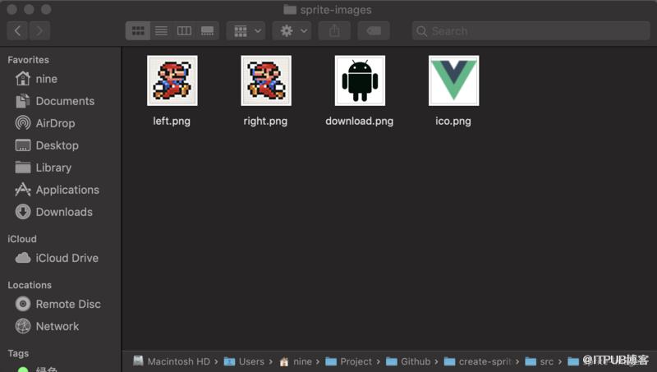This screenshot has width=657, height=372.
Task: Focus the Search field
Action: pos(531,31)
